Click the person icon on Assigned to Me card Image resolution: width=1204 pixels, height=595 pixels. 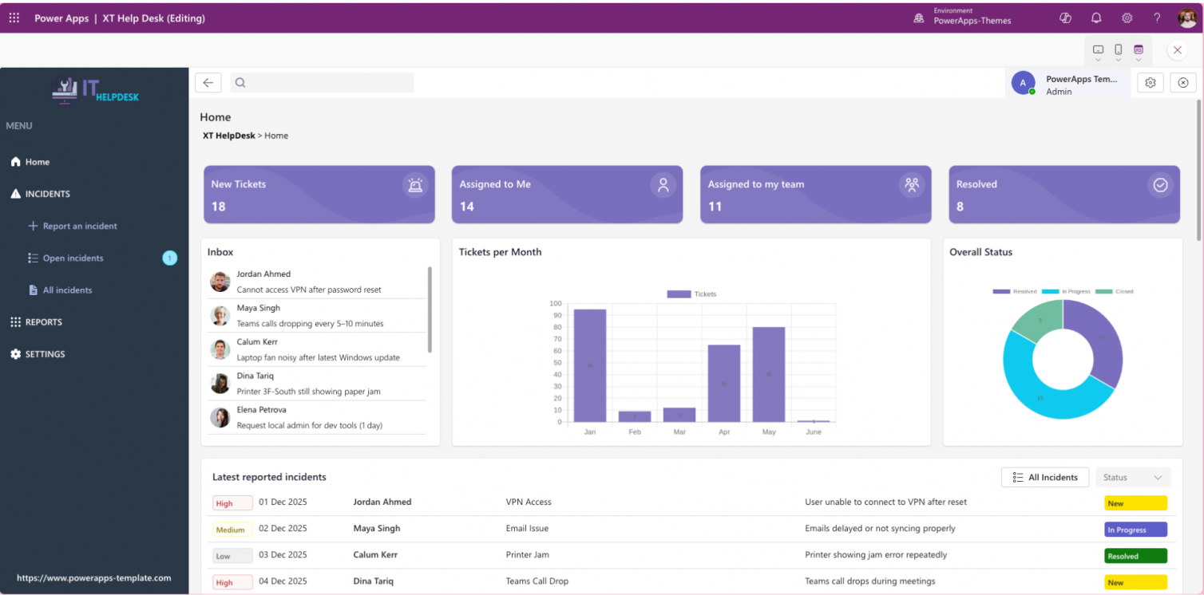click(663, 184)
